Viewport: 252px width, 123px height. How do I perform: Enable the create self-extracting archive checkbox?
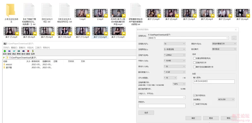point(194,58)
